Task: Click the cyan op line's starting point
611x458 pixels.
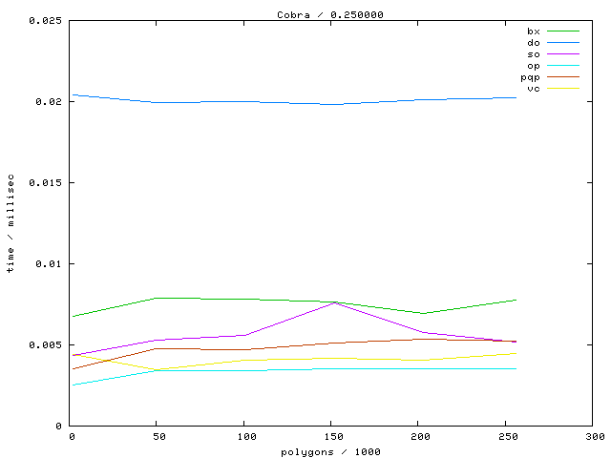Action: click(x=72, y=385)
